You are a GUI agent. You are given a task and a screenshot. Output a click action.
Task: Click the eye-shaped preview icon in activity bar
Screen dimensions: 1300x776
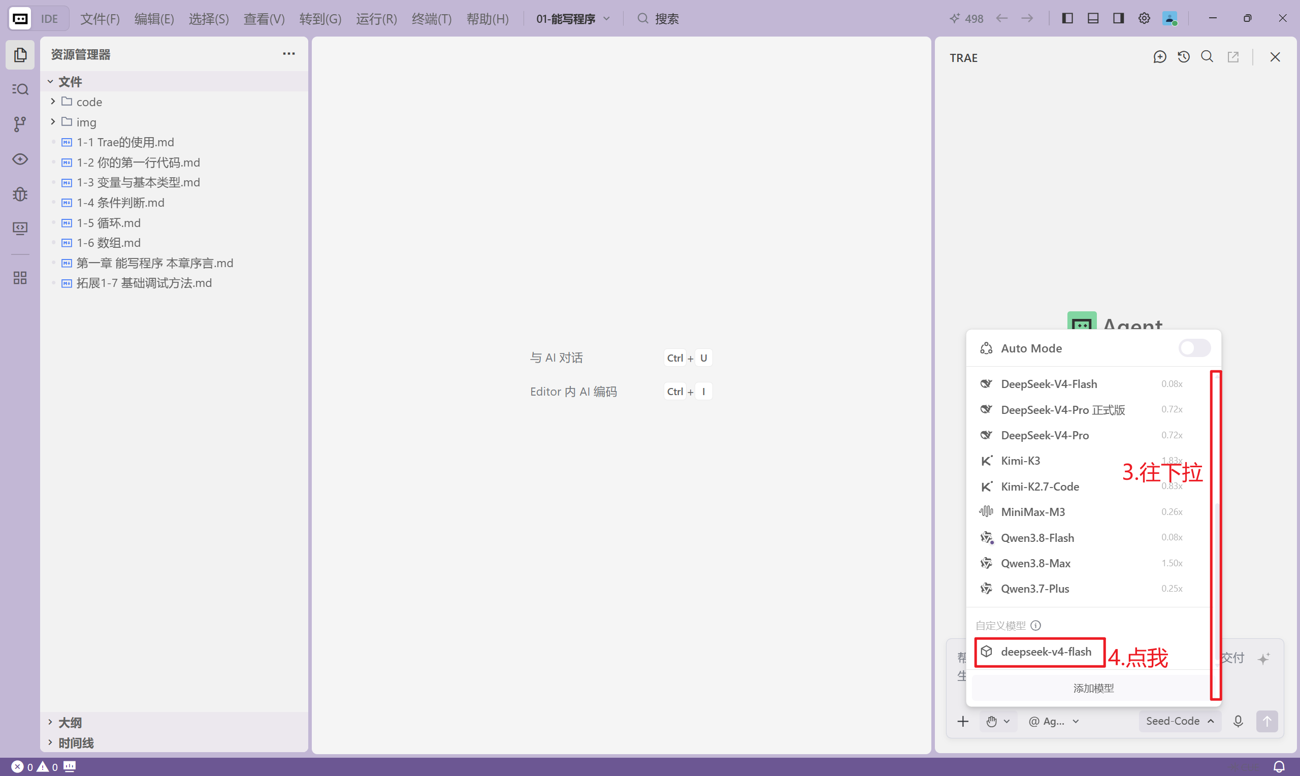20,159
